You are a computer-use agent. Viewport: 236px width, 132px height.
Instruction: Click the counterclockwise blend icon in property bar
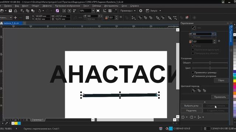point(151,18)
